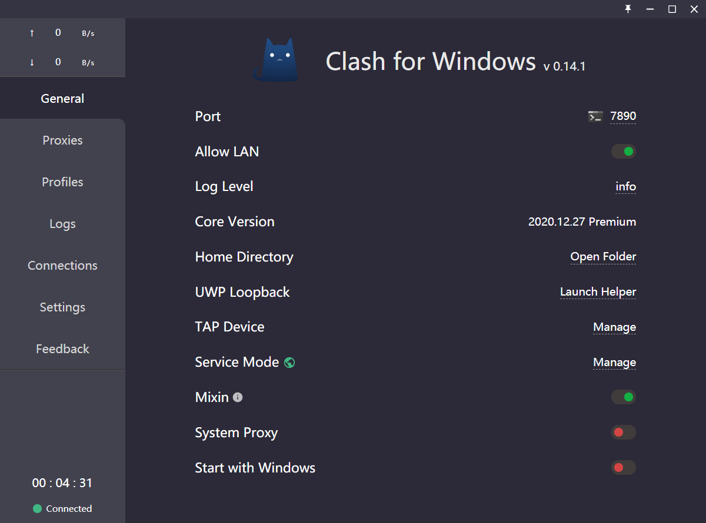Click the info icon beside Mixin
The width and height of the screenshot is (706, 523).
pos(238,398)
